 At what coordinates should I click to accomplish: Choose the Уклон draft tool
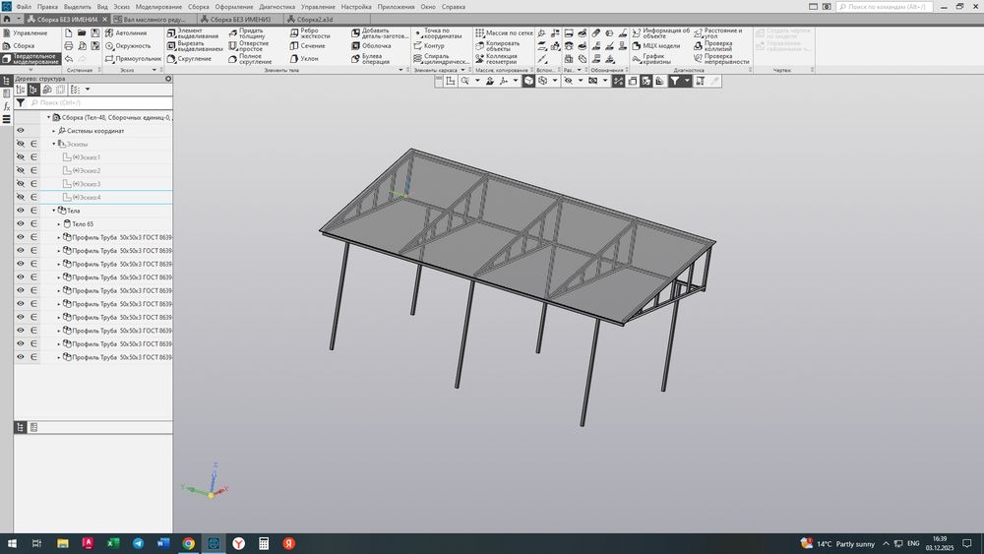(304, 59)
